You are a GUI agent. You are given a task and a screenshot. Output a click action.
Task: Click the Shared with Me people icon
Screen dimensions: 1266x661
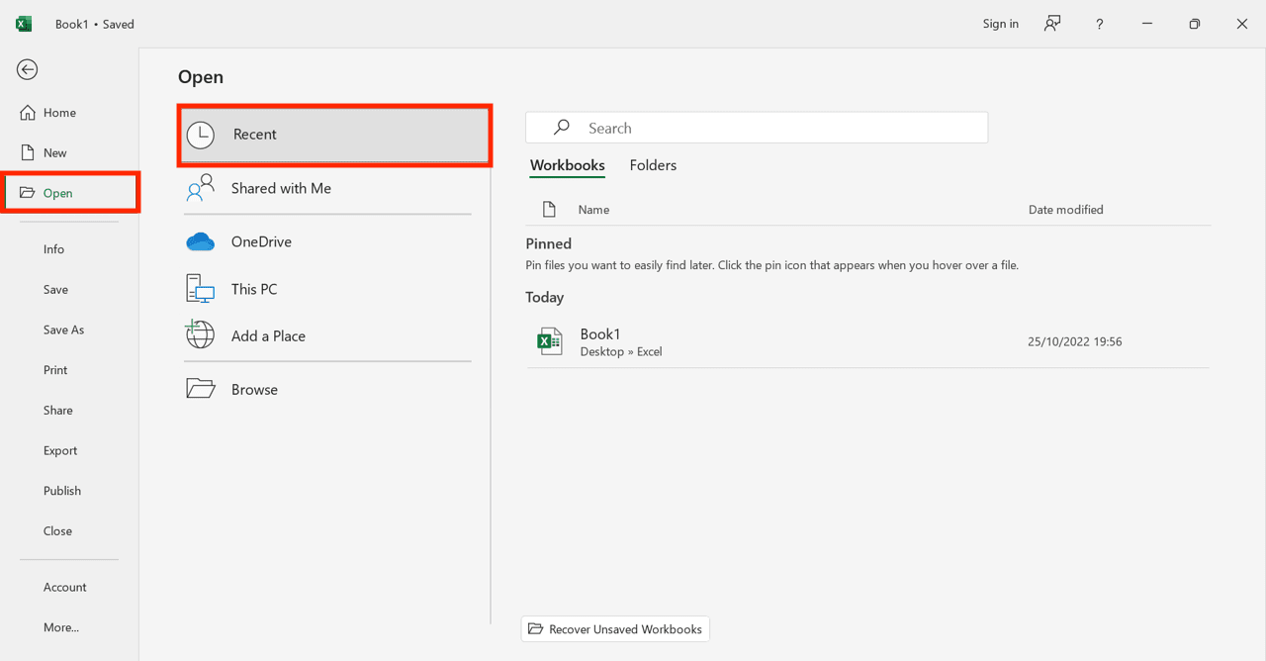(x=201, y=188)
